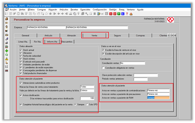Viewport: 195px width, 123px height.
Task: Open the Ayuda menu
Action: pos(140,10)
